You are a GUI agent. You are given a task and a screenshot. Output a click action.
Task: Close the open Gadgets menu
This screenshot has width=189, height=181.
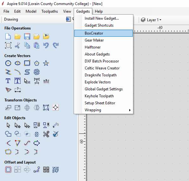(x=83, y=11)
